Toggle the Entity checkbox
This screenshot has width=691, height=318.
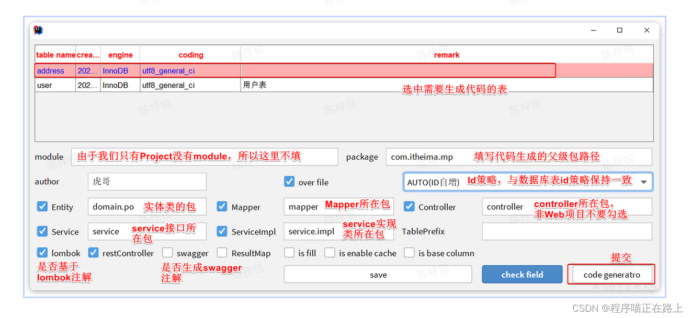[42, 207]
